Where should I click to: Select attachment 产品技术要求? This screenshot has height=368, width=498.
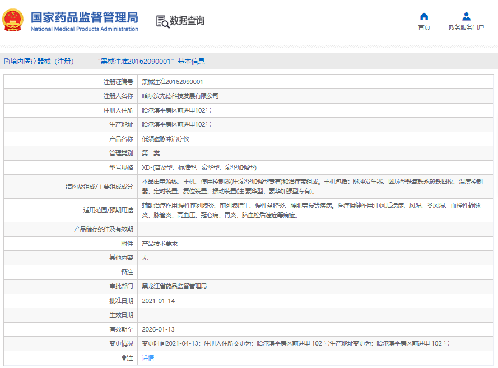(x=160, y=244)
